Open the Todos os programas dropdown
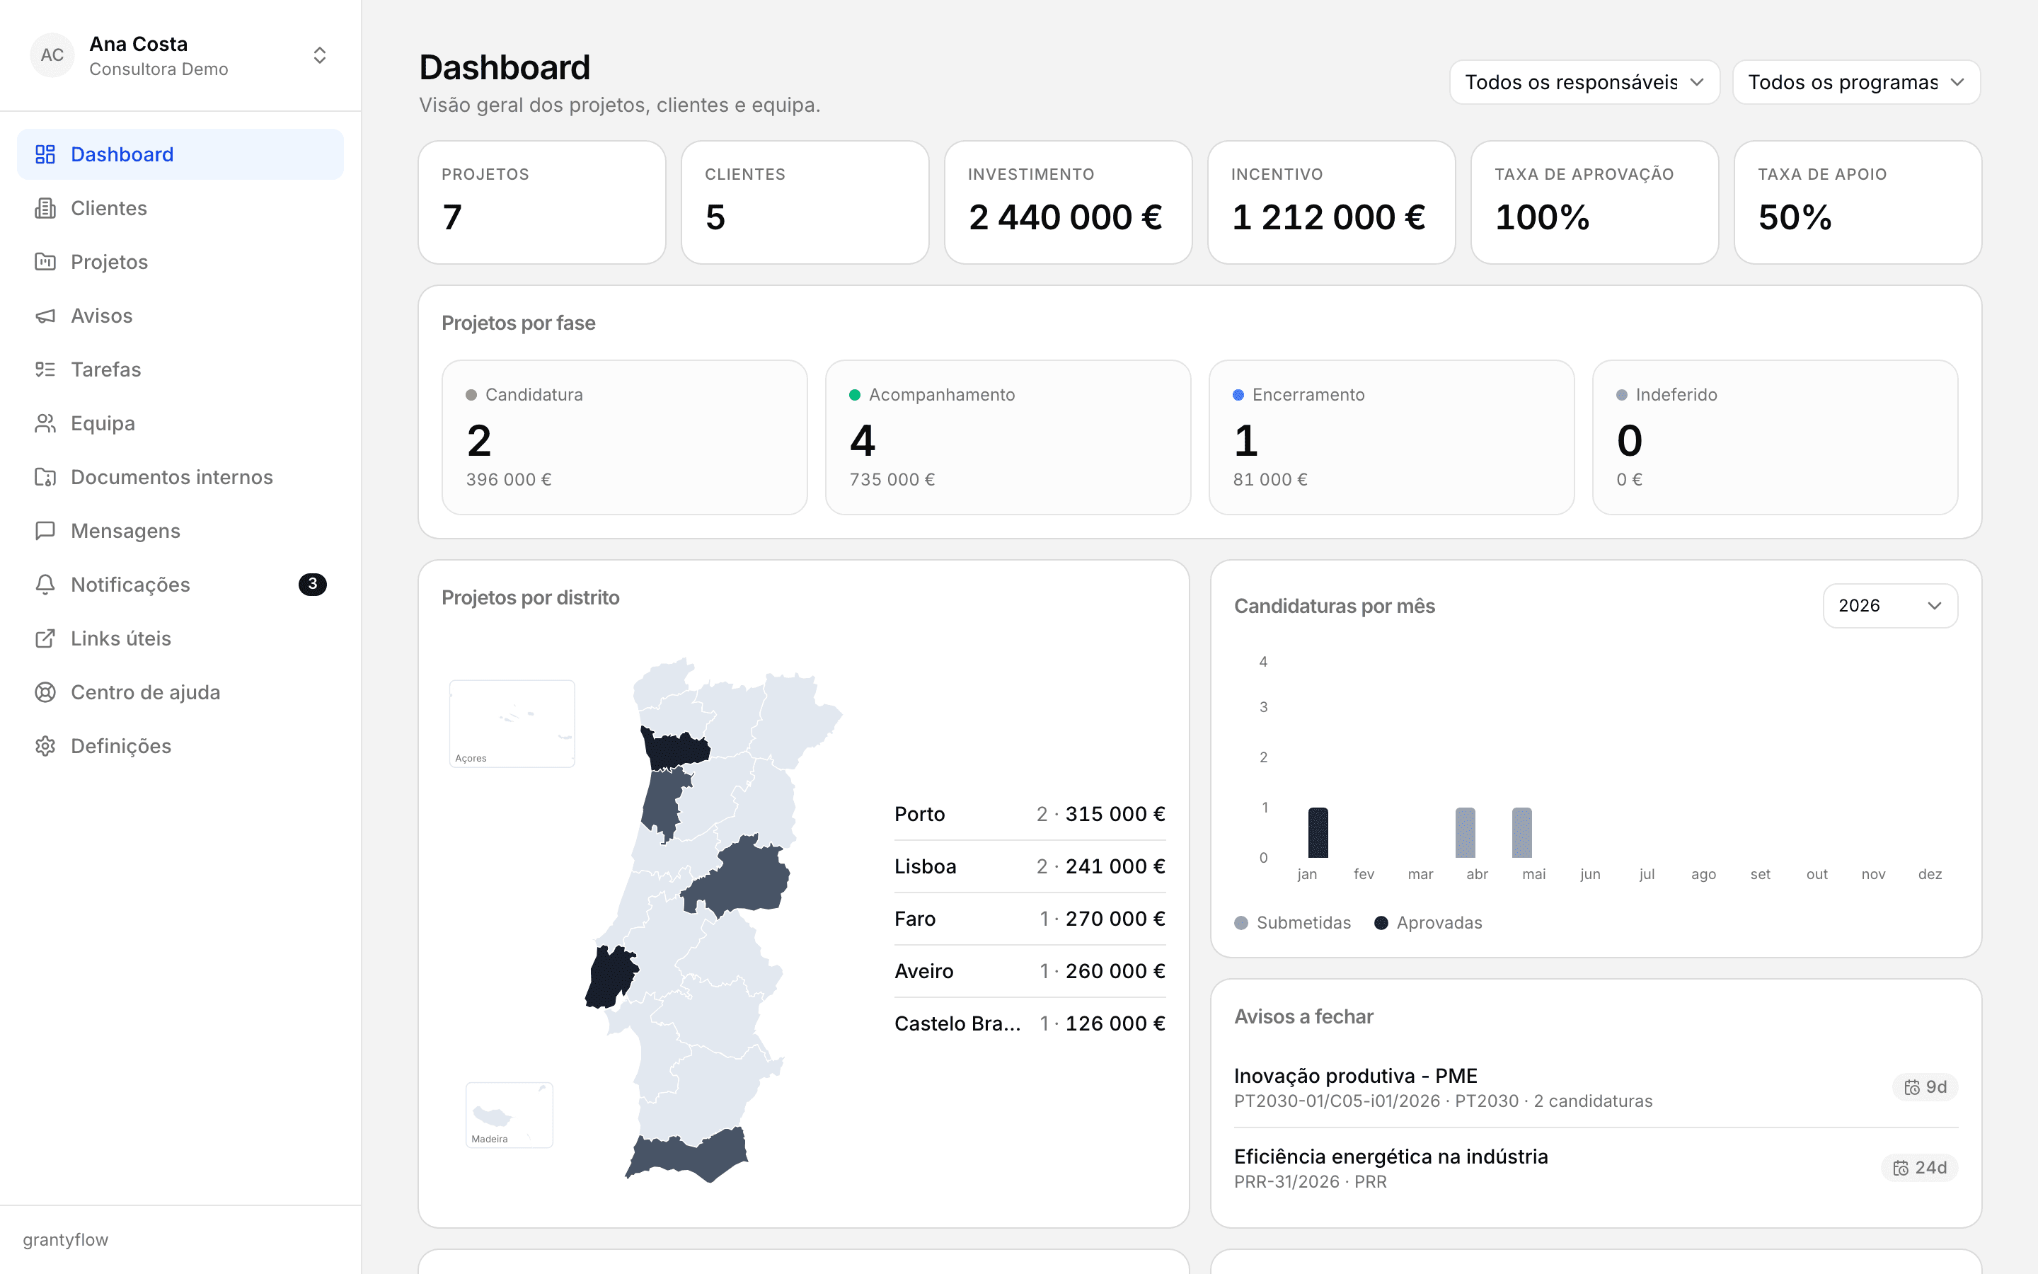 click(x=1856, y=83)
